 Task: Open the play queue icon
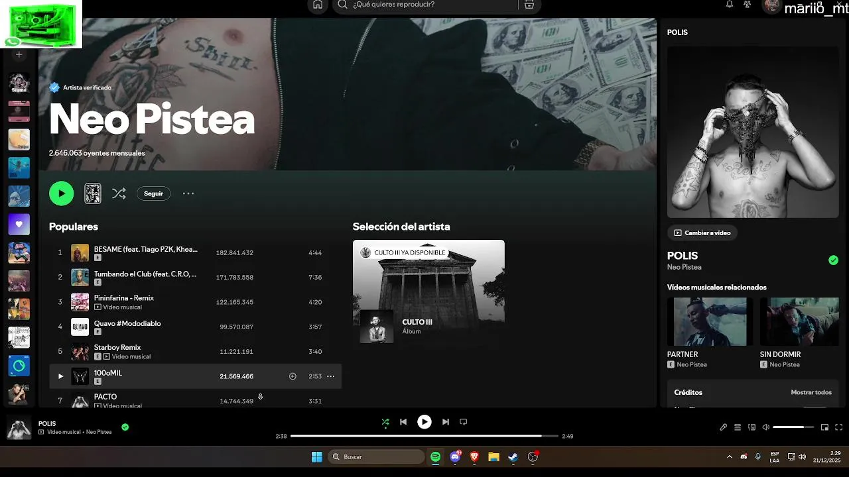(x=738, y=427)
